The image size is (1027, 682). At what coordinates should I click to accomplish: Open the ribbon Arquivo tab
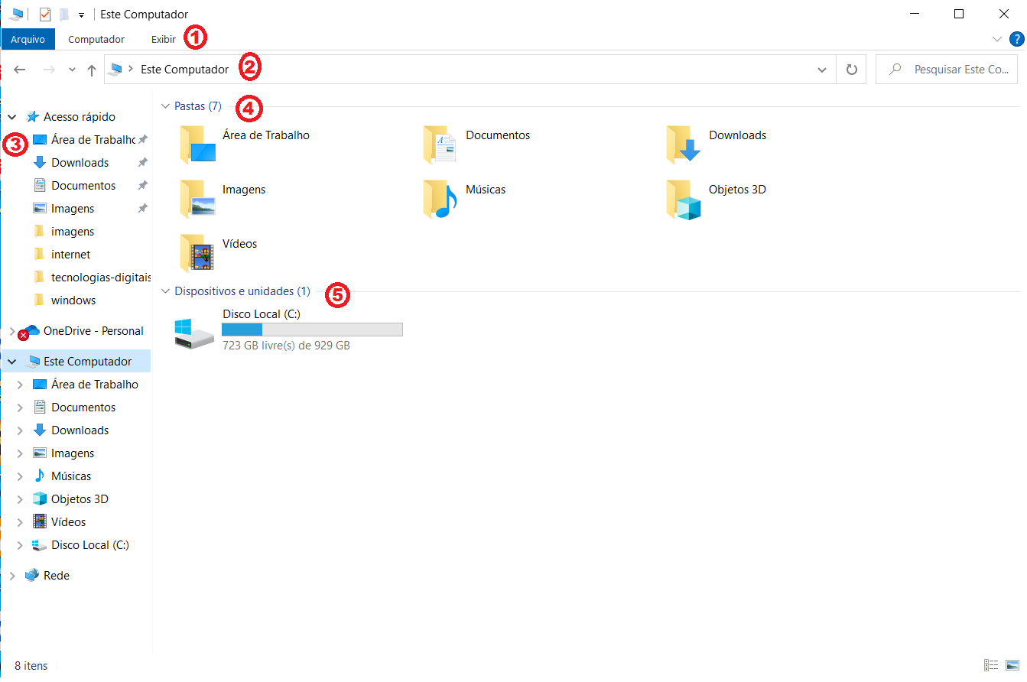coord(28,39)
